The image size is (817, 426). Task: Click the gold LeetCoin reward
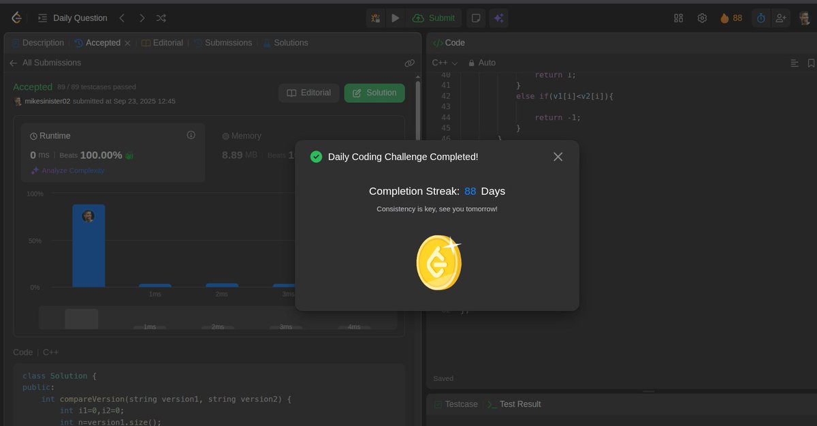coord(439,262)
